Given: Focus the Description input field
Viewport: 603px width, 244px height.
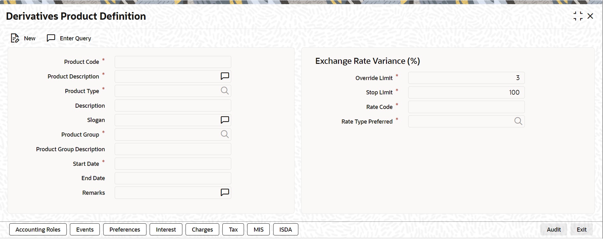Looking at the screenshot, I should click(x=173, y=105).
